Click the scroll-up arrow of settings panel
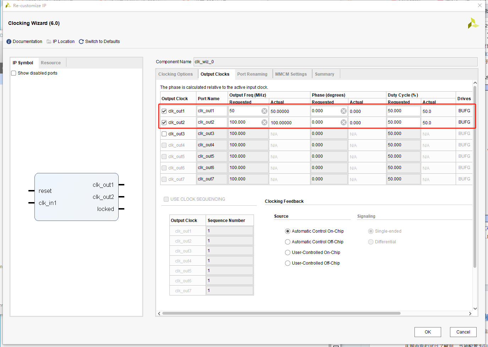 point(475,83)
